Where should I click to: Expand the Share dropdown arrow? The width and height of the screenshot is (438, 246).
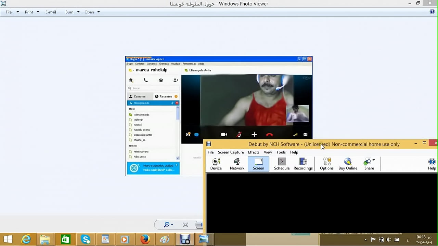point(374,160)
